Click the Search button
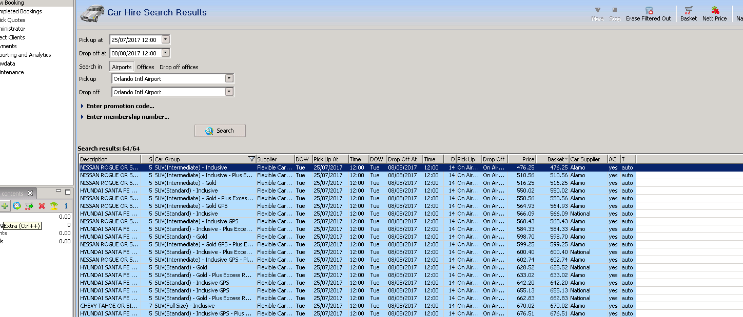743x317 pixels. (220, 131)
